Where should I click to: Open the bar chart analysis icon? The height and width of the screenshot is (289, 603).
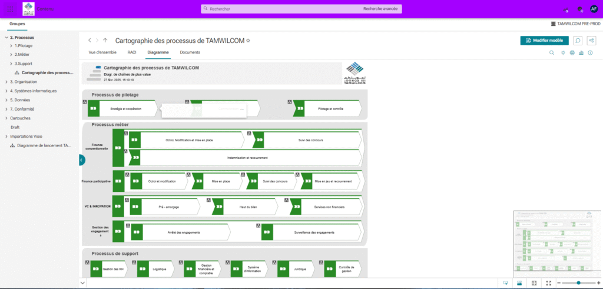581,53
